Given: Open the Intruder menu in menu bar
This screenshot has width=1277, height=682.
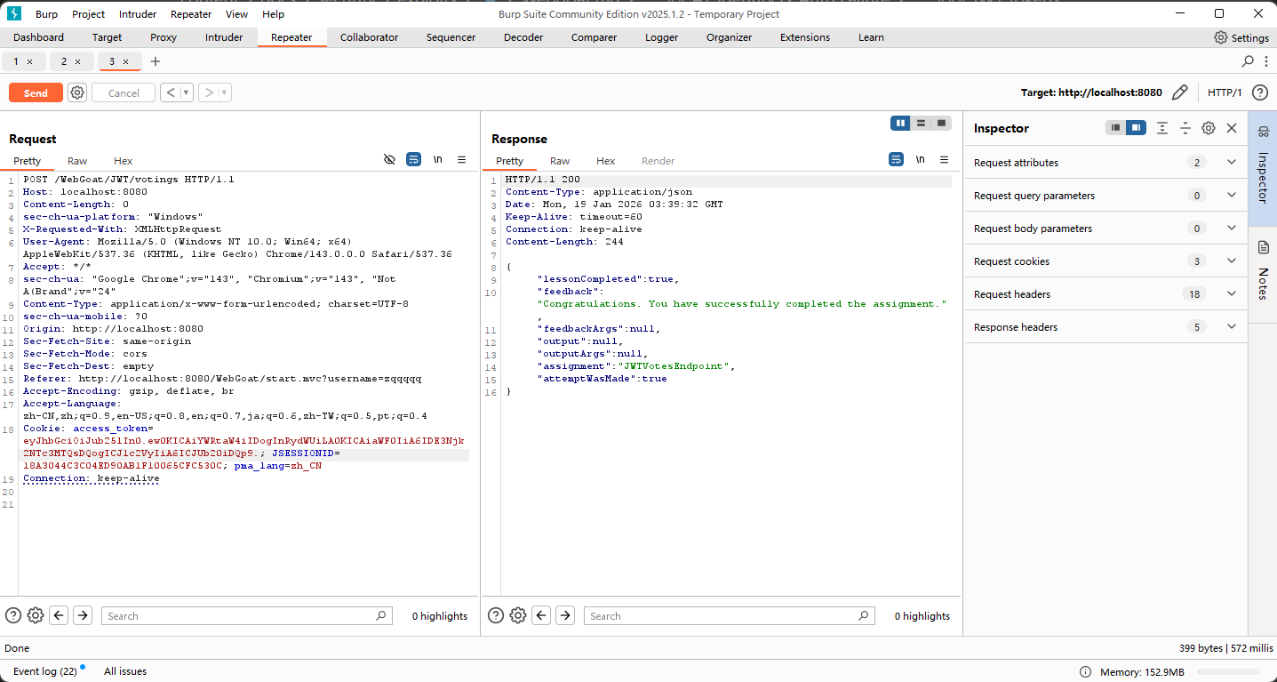Looking at the screenshot, I should click(138, 14).
